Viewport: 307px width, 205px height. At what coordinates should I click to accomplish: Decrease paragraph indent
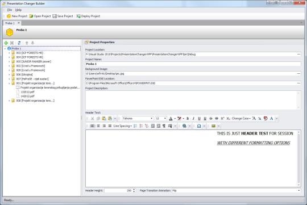[x=153, y=126]
